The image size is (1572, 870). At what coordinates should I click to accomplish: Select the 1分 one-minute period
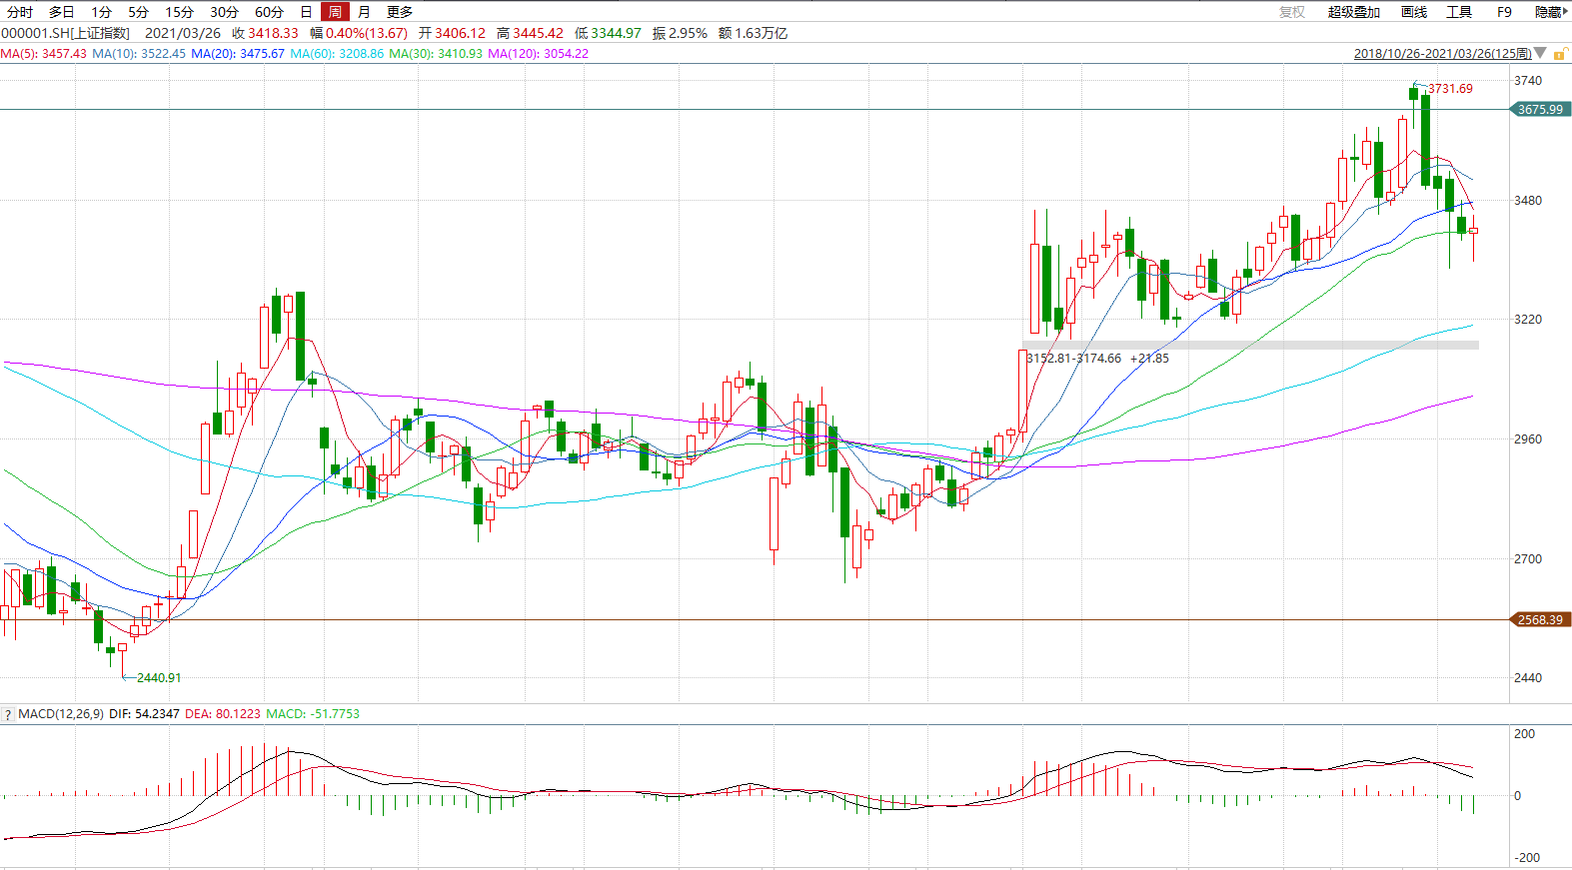click(101, 12)
